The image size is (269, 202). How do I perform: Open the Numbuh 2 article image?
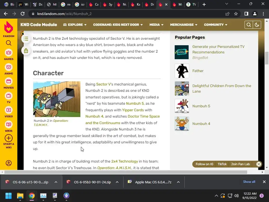(x=57, y=99)
